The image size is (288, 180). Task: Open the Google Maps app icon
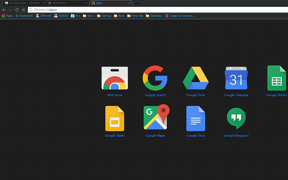(156, 117)
